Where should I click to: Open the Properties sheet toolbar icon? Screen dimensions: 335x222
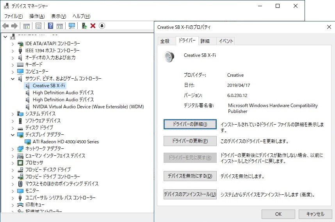[x=38, y=26]
